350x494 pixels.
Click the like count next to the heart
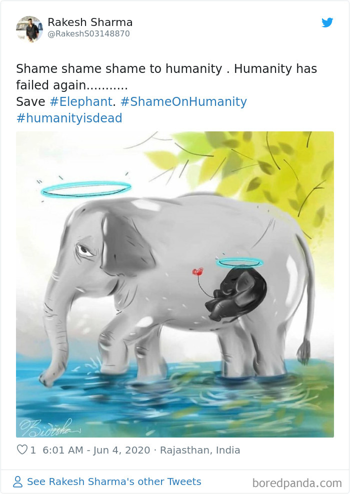click(32, 450)
